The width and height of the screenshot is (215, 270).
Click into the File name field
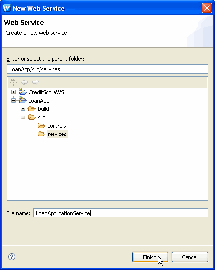[x=121, y=213]
